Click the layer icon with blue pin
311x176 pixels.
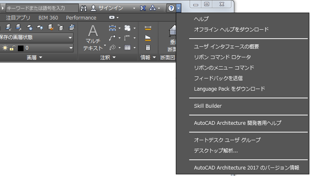tap(40, 27)
